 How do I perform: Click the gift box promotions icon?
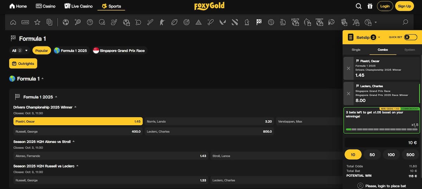point(370,6)
